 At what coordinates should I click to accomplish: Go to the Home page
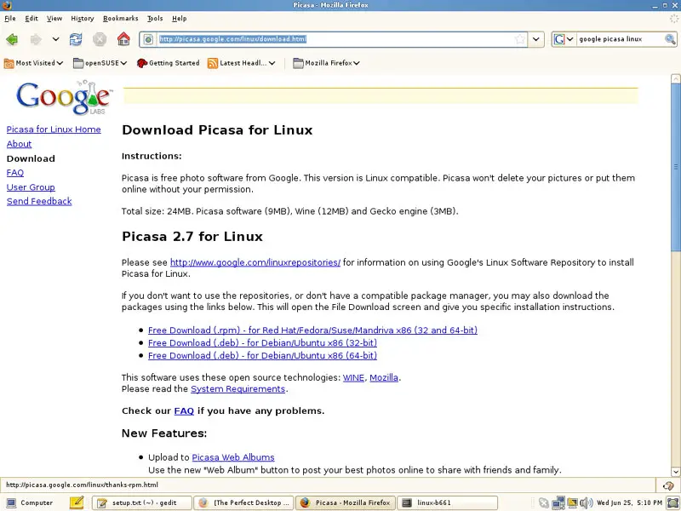tap(123, 38)
